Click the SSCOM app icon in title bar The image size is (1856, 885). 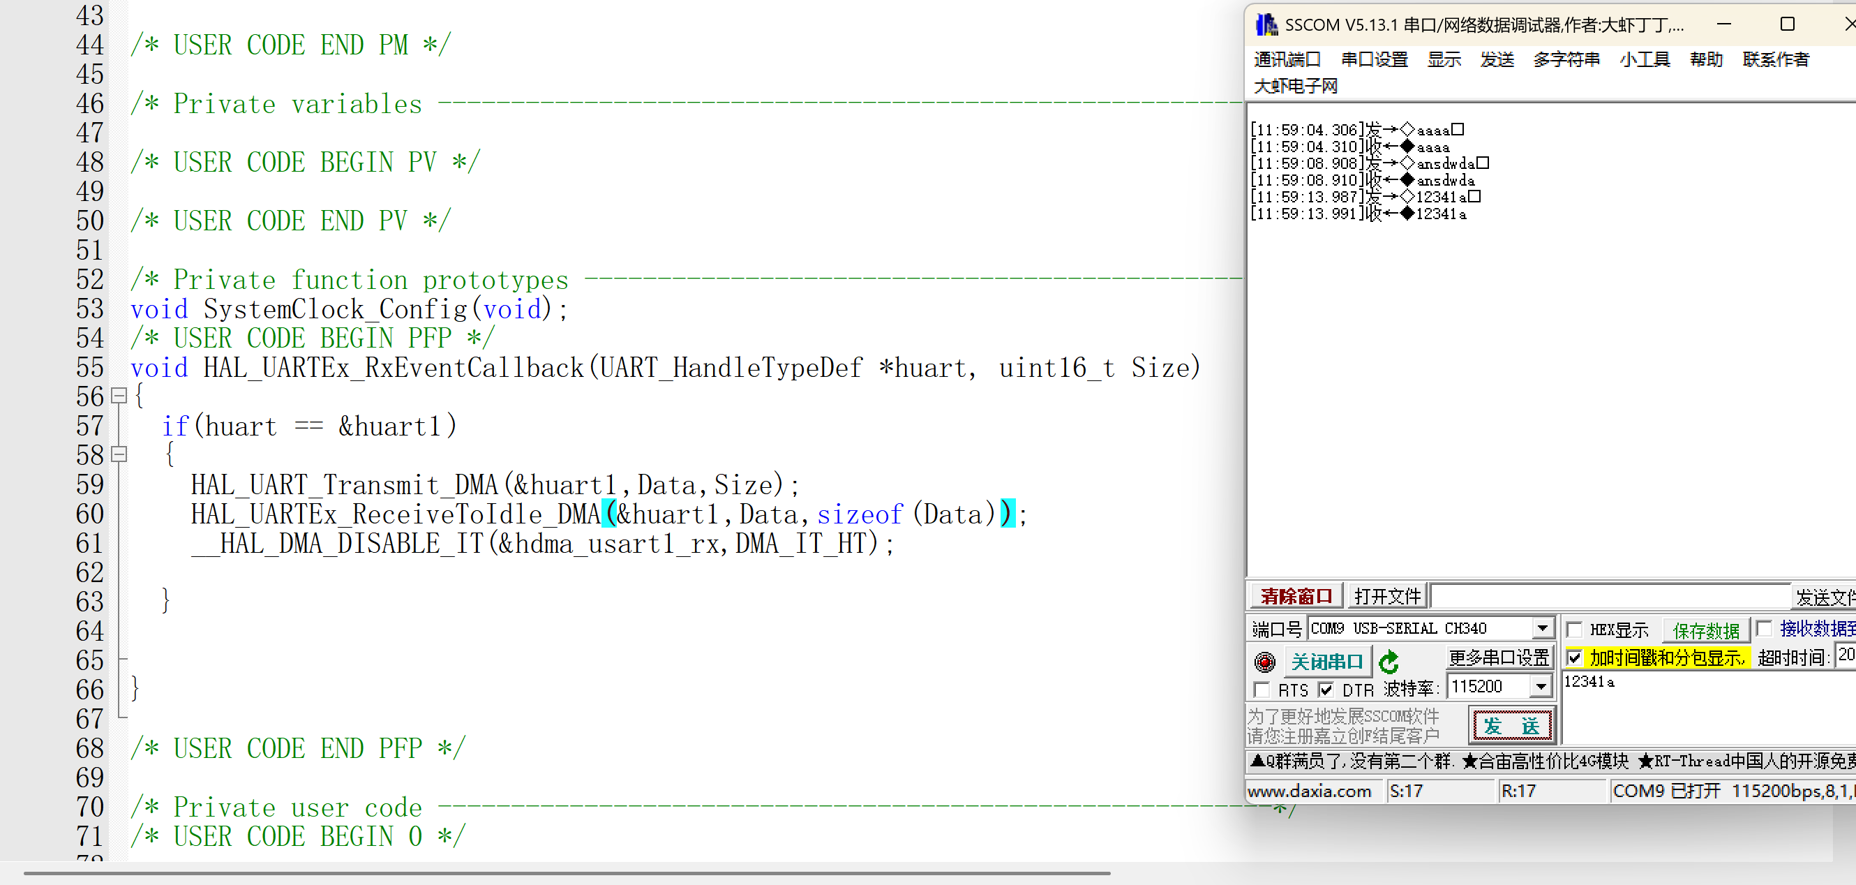click(1266, 24)
